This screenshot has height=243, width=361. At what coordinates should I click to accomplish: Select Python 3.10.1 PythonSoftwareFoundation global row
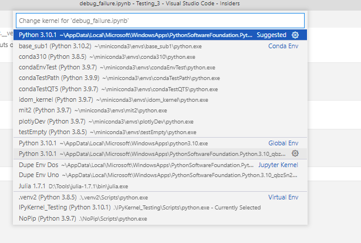(x=160, y=154)
